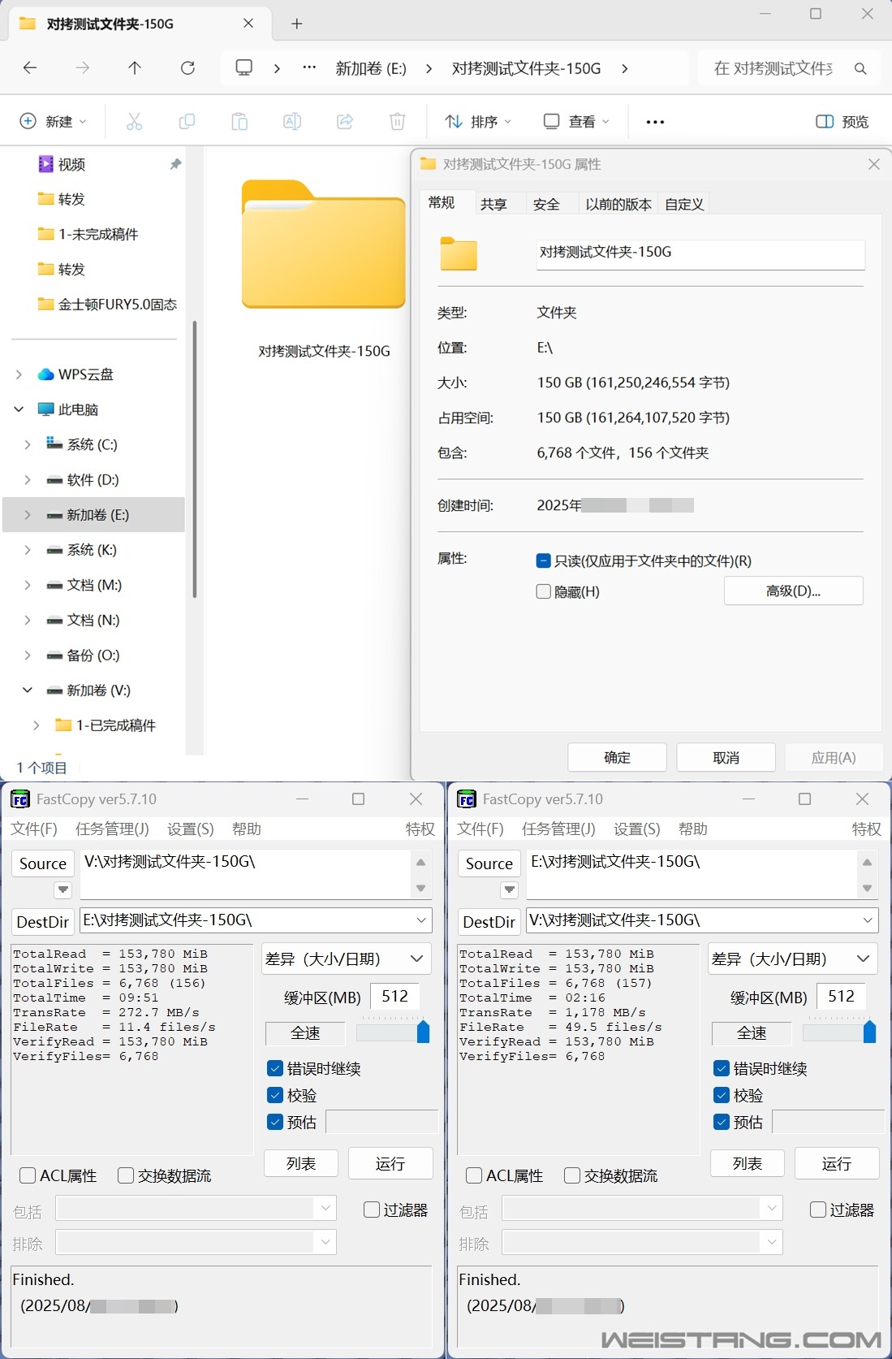Toggle 校验 verify in right FastCopy window
This screenshot has height=1359, width=892.
coord(722,1095)
